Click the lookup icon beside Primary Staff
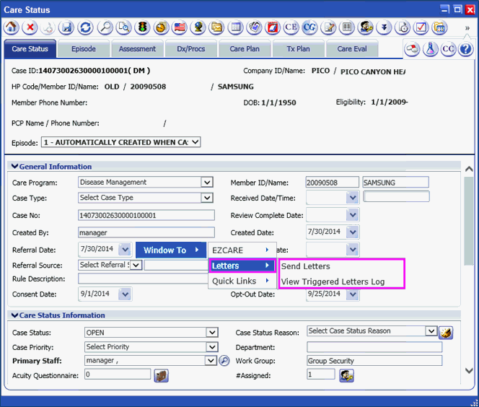479x407 pixels. (x=224, y=361)
